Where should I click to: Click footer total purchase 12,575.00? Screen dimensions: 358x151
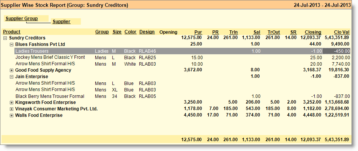[x=191, y=139]
